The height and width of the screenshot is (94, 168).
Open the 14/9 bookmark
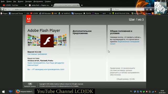pyautogui.click(x=103, y=13)
